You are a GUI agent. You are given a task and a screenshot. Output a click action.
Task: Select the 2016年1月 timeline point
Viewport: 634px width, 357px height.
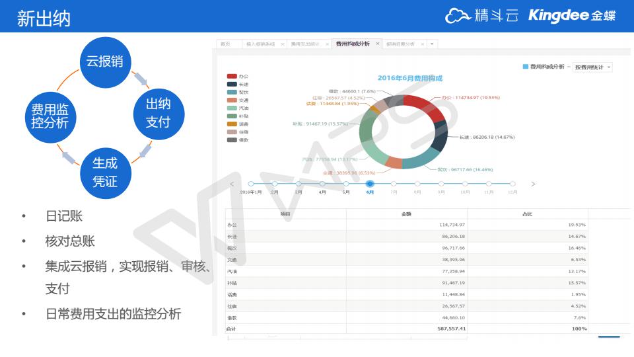click(250, 184)
